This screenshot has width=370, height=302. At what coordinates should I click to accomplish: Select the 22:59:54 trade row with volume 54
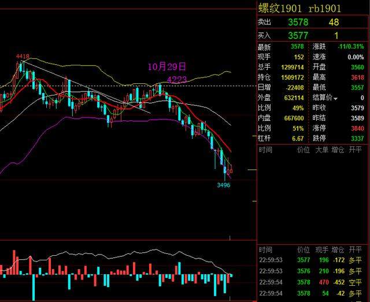coord(310,293)
